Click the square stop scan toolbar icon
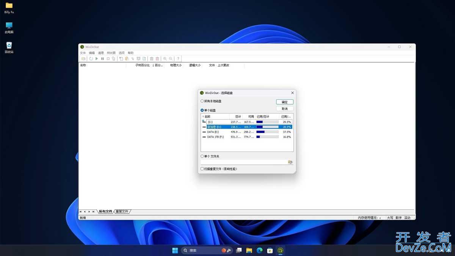The height and width of the screenshot is (256, 455). click(x=108, y=59)
